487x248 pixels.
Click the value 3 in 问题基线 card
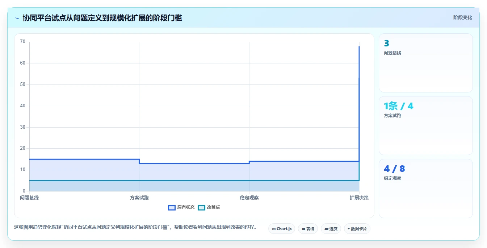click(x=386, y=44)
